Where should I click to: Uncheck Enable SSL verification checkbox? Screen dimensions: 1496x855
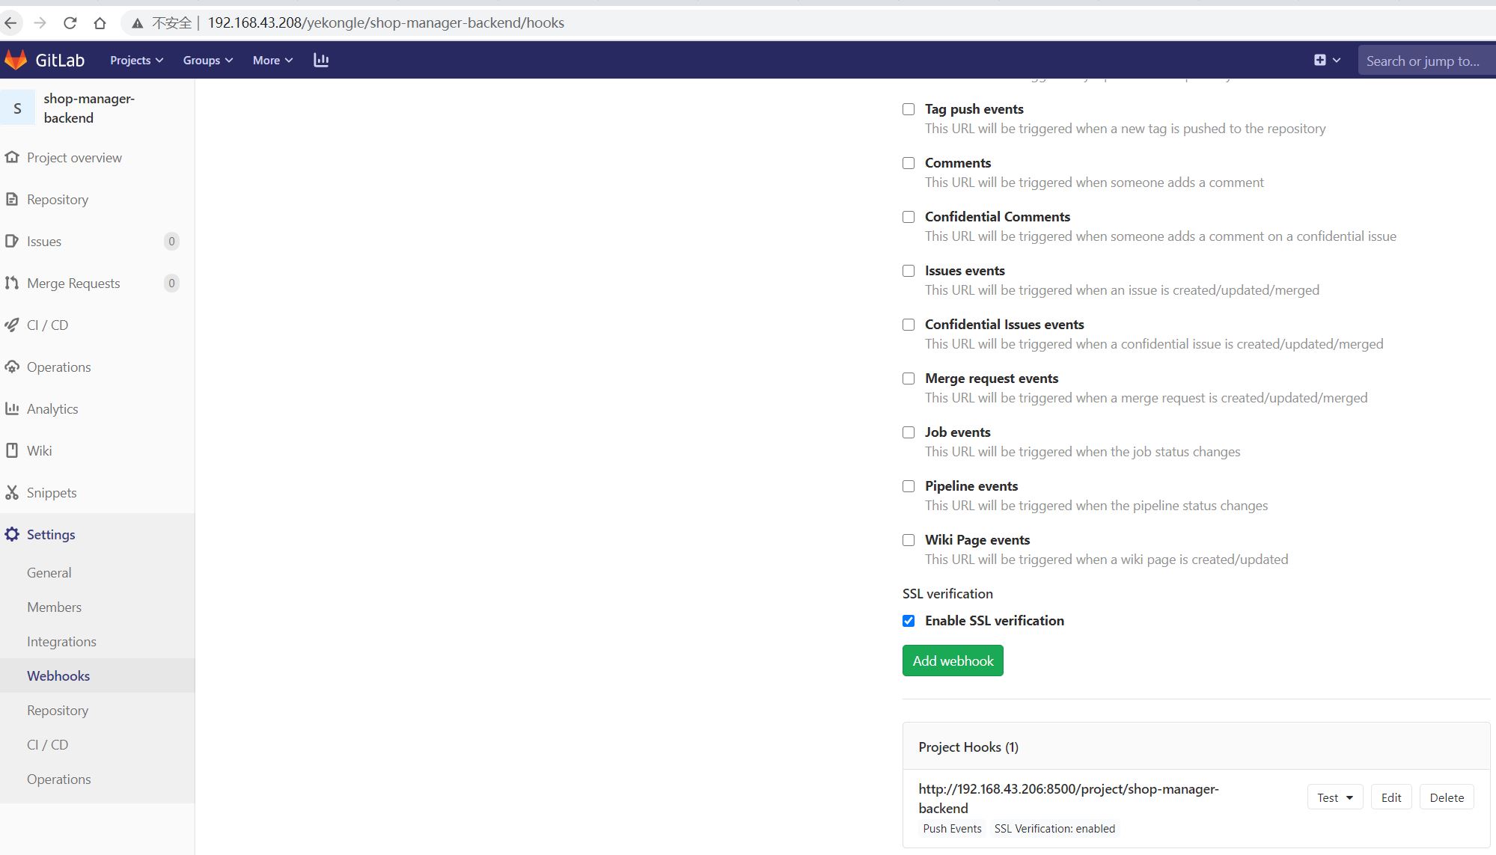tap(909, 621)
